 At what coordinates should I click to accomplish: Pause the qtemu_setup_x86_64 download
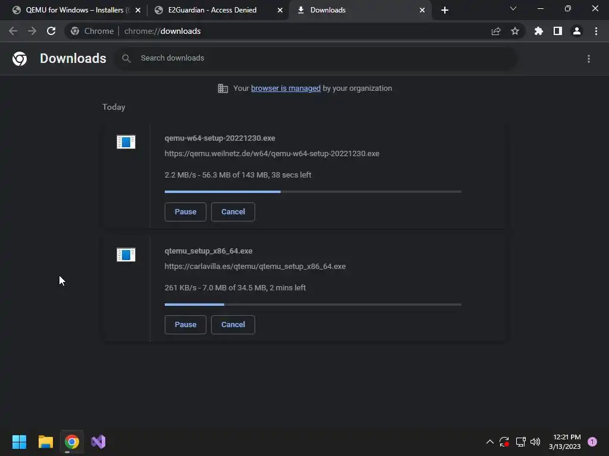click(186, 325)
